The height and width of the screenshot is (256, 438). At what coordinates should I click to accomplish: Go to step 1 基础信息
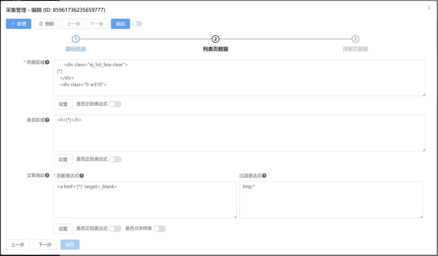pyautogui.click(x=76, y=39)
